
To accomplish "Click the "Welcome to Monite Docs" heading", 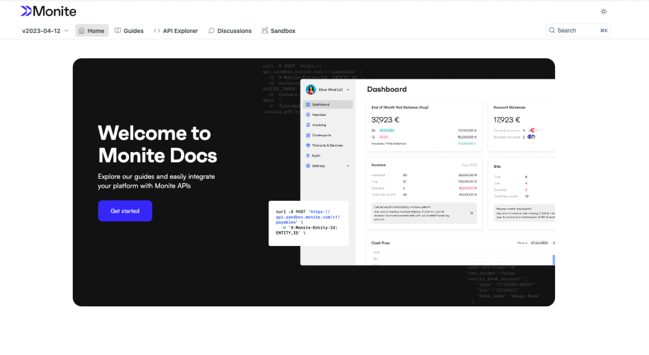I will (x=157, y=144).
